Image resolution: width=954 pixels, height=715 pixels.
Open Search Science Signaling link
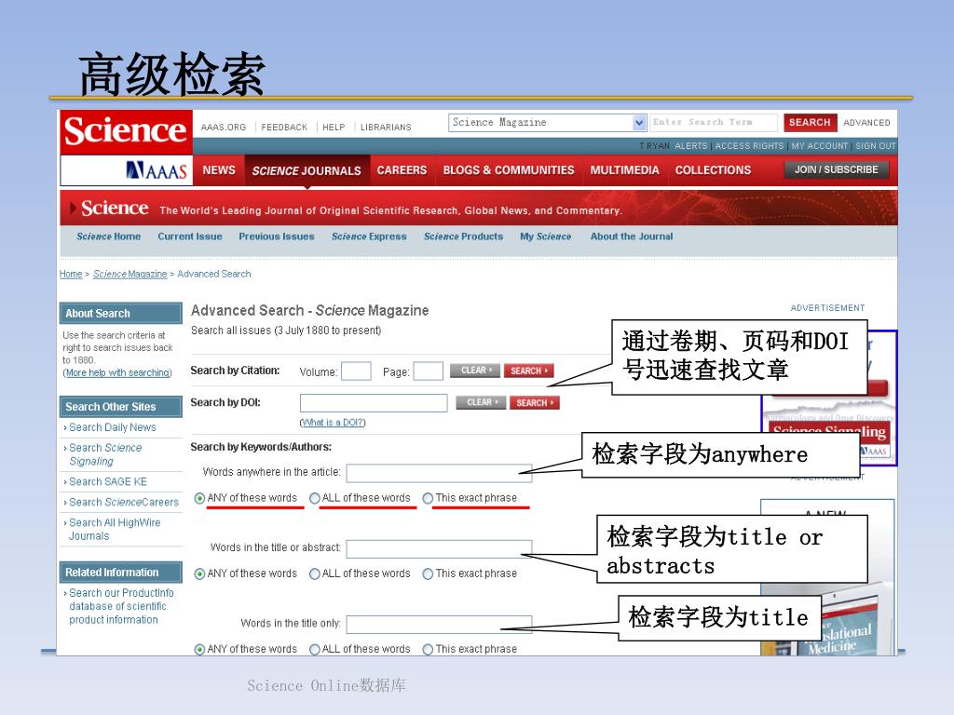click(x=105, y=454)
